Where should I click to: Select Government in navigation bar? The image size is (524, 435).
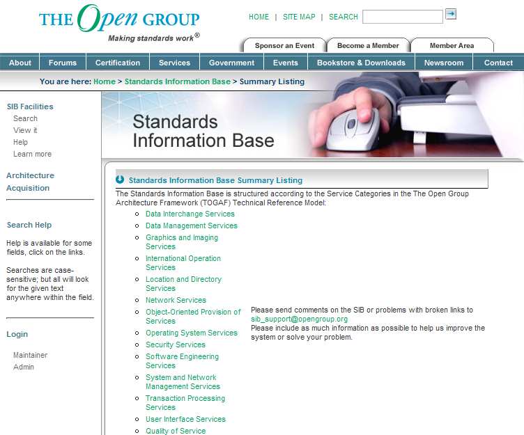tap(231, 63)
